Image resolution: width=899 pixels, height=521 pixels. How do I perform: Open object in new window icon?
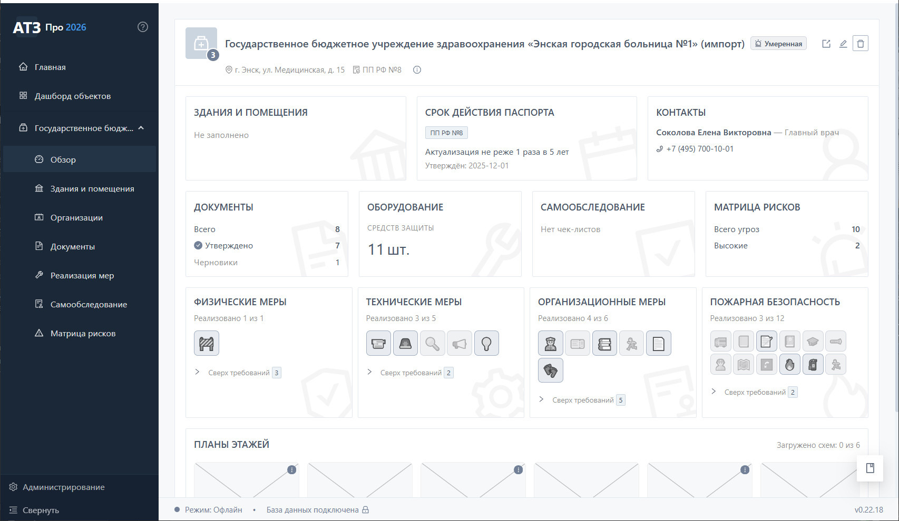[826, 44]
